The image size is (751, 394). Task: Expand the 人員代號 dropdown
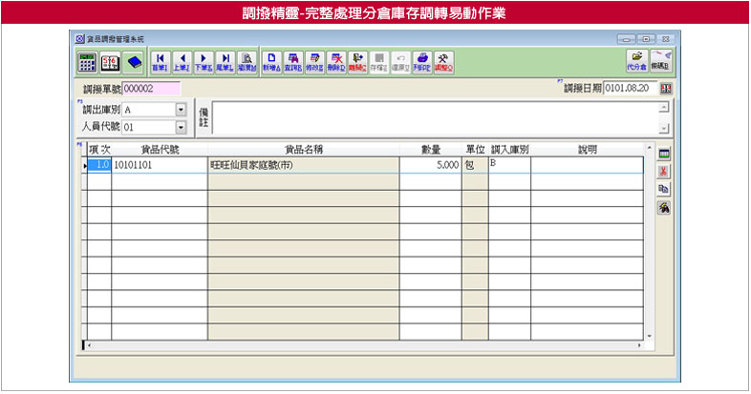tap(180, 126)
